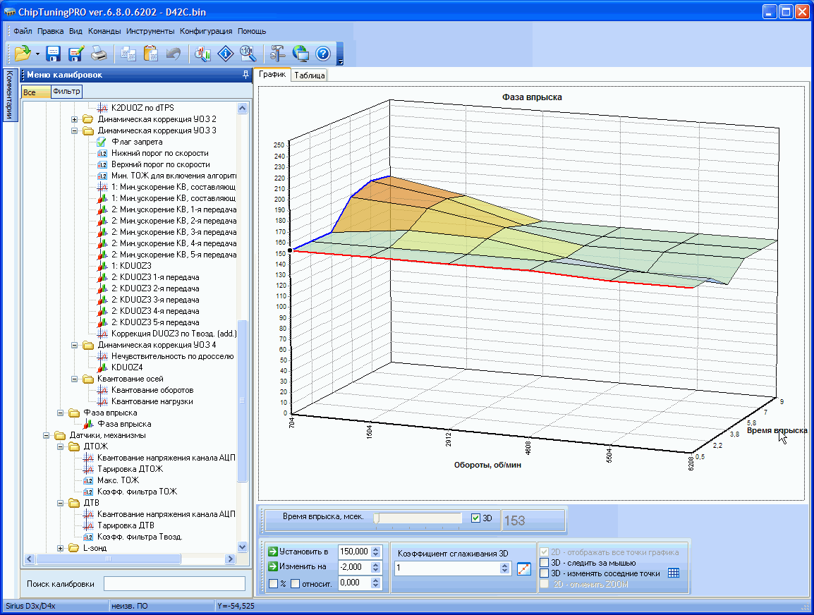Click the 'Поиск калибровки' search field
The height and width of the screenshot is (615, 814).
click(174, 583)
